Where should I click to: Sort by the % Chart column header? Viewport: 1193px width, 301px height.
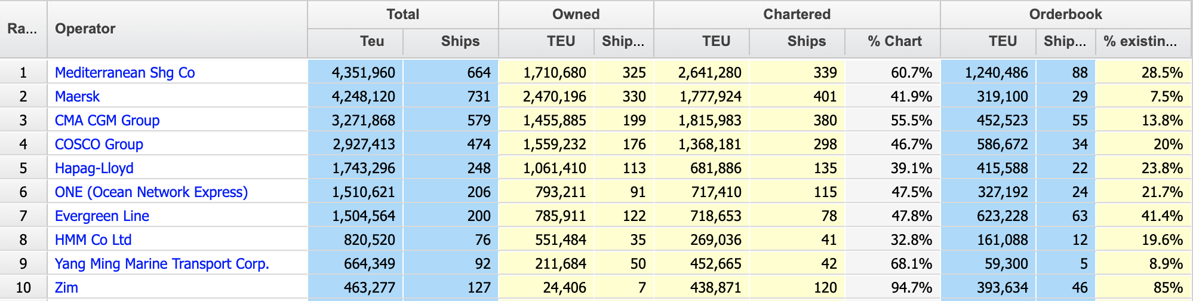click(894, 41)
